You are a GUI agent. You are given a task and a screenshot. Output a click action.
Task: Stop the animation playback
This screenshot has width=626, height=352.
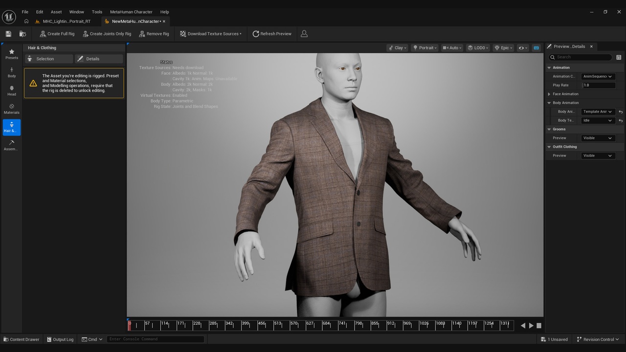tap(539, 326)
